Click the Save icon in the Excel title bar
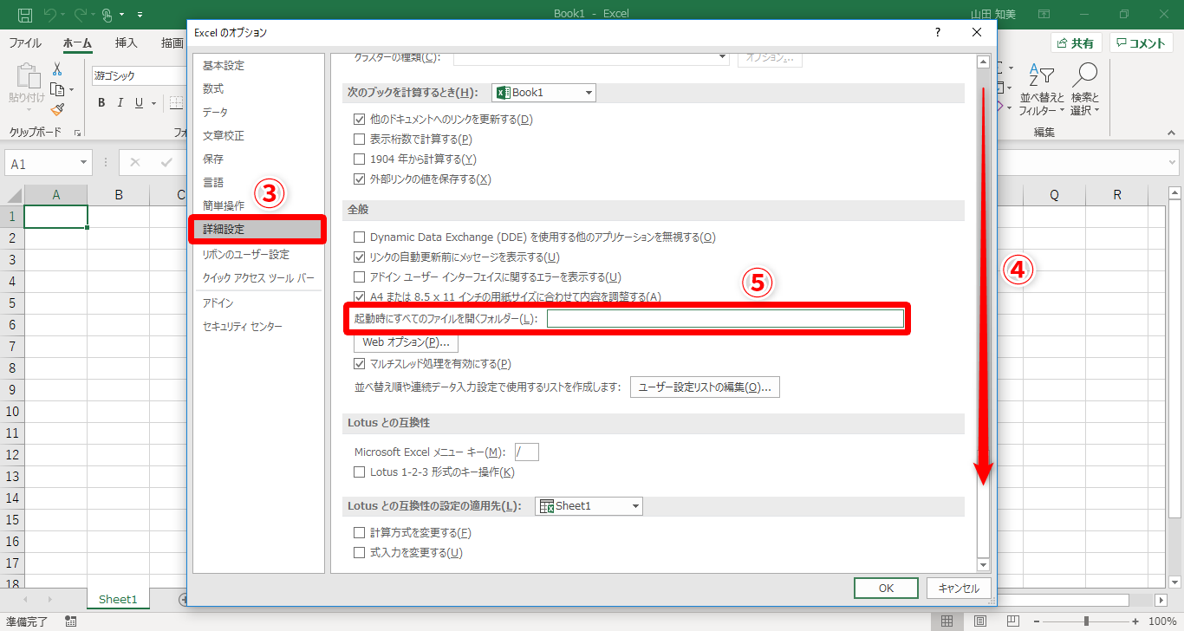The width and height of the screenshot is (1184, 631). pyautogui.click(x=25, y=15)
